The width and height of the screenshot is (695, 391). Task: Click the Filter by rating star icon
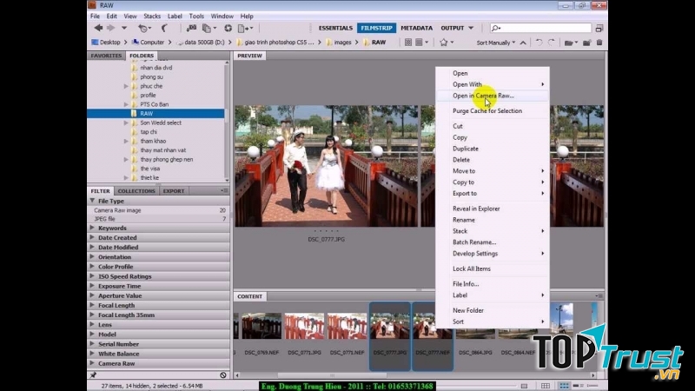click(445, 42)
